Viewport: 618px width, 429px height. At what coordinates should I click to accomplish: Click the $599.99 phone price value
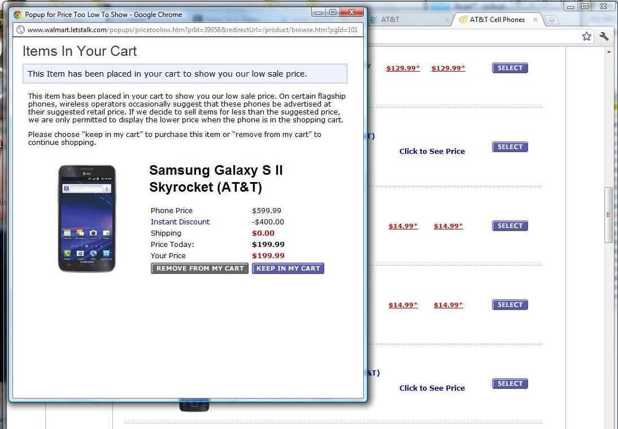[267, 211]
